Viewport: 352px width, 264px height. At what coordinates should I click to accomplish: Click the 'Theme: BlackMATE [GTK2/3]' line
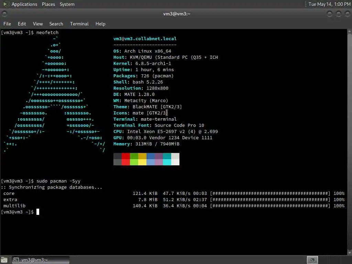pos(148,107)
